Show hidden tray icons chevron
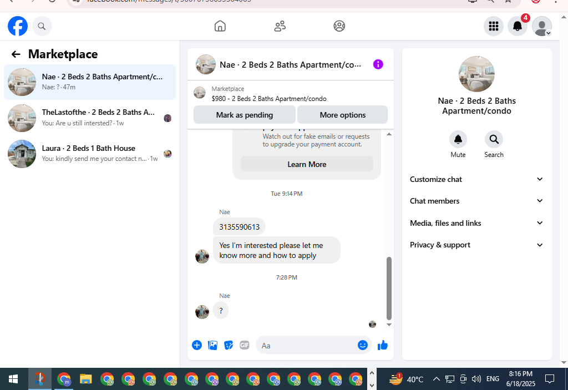 (x=436, y=379)
